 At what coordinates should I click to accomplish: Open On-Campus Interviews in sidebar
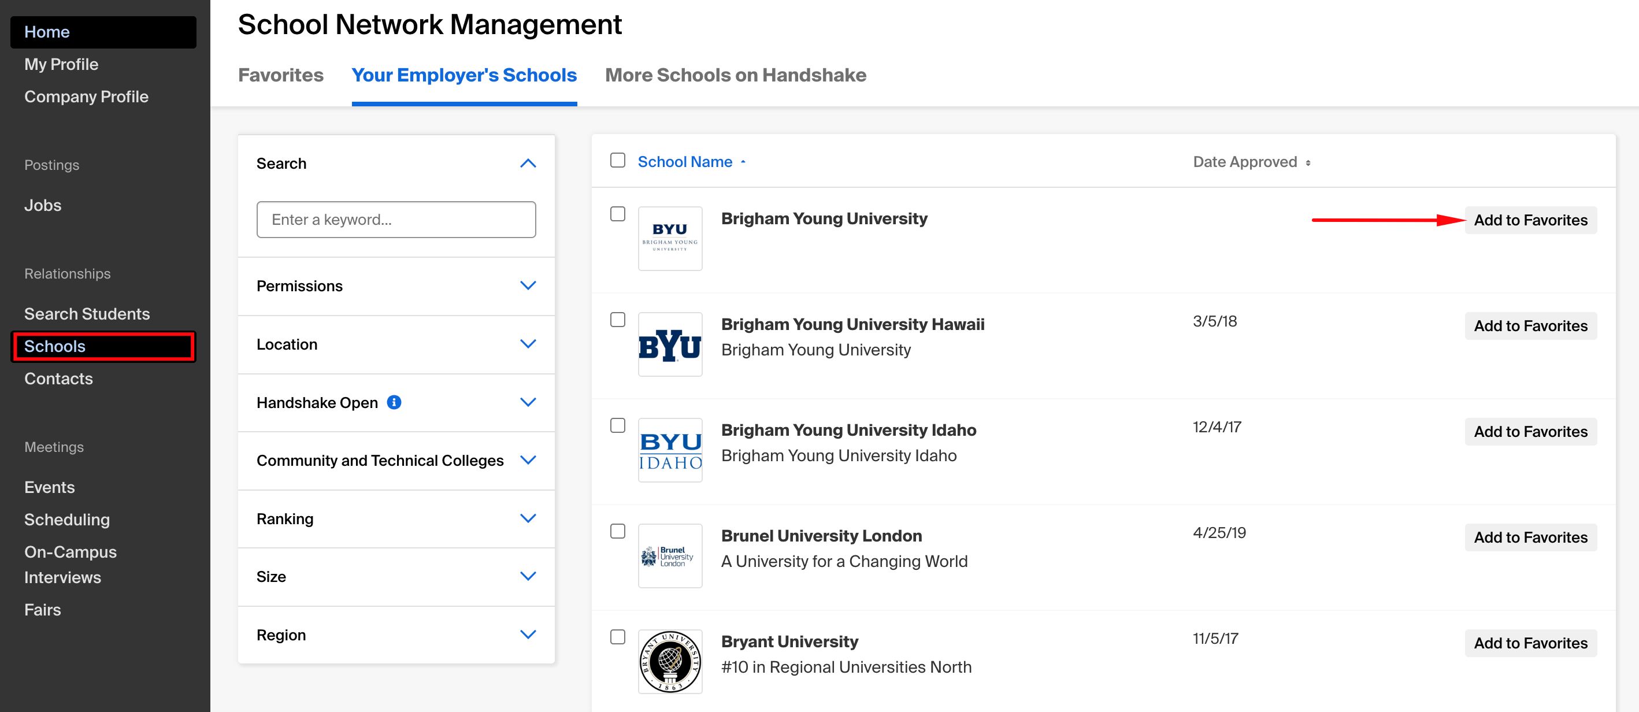click(x=70, y=565)
